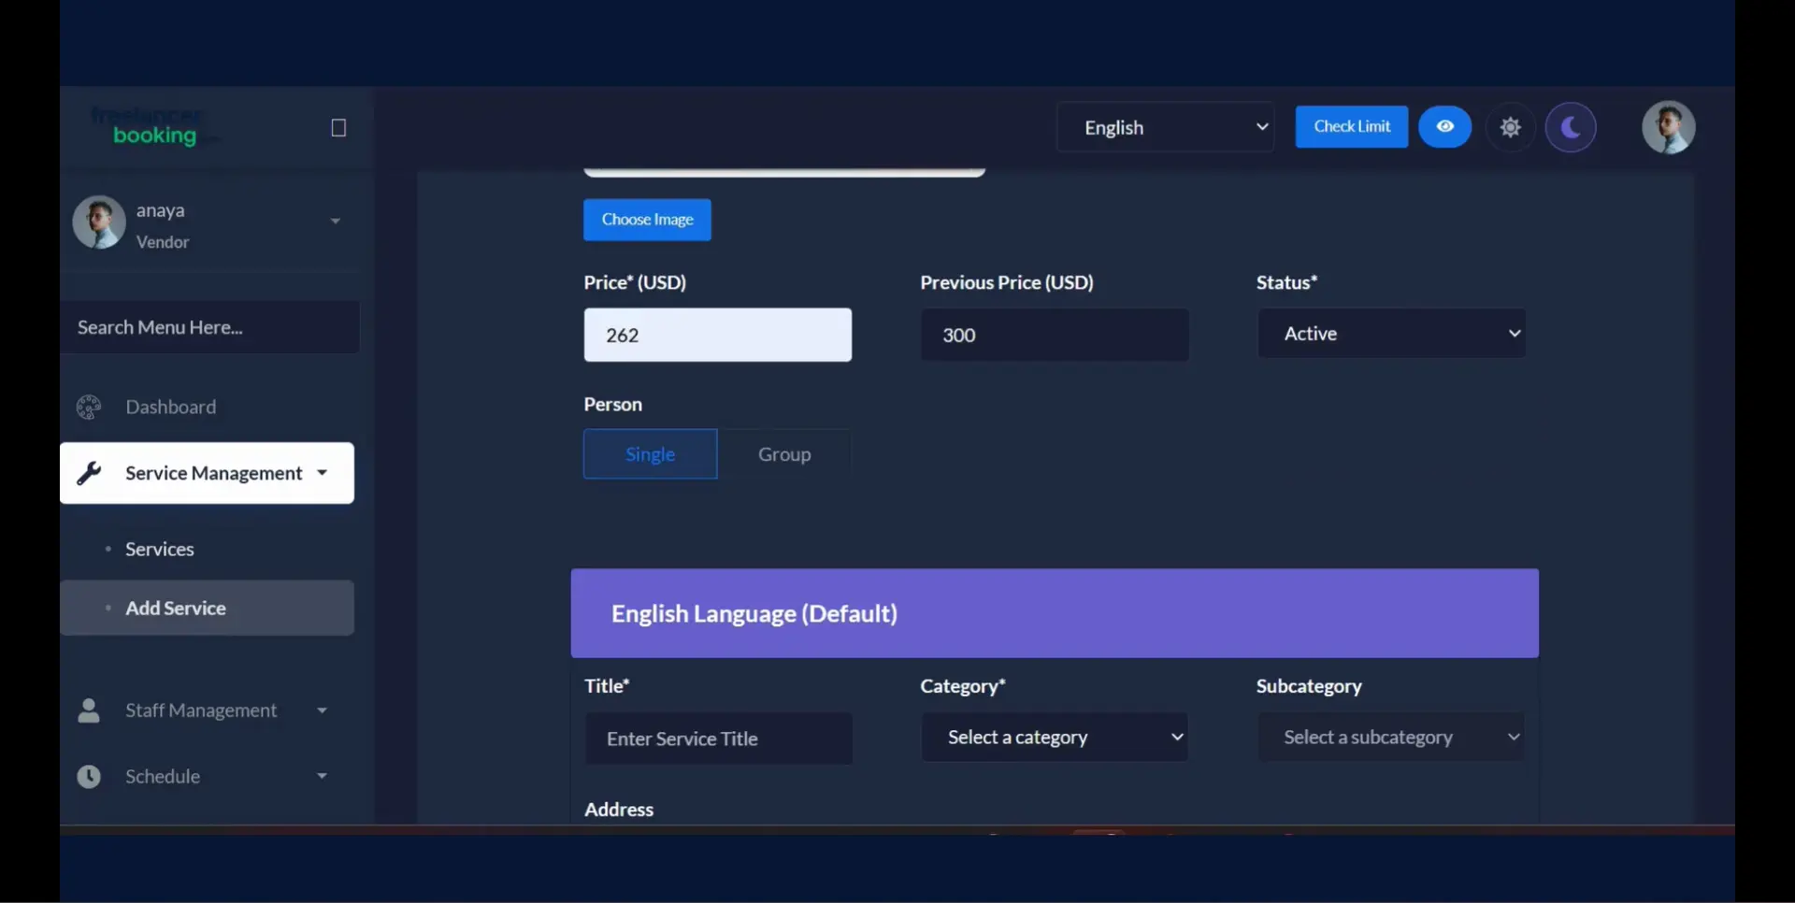The height and width of the screenshot is (903, 1795).
Task: Click the Enter Service Title field
Action: (x=718, y=738)
